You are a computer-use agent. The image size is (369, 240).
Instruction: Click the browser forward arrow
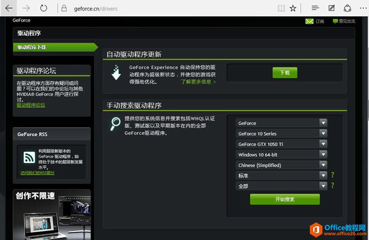(26, 8)
